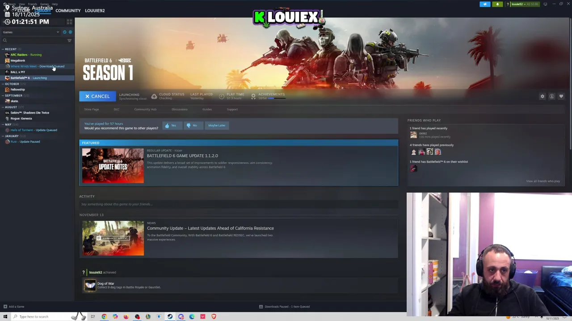This screenshot has height=321, width=572.
Task: Open game settings gear icon
Action: pyautogui.click(x=543, y=96)
